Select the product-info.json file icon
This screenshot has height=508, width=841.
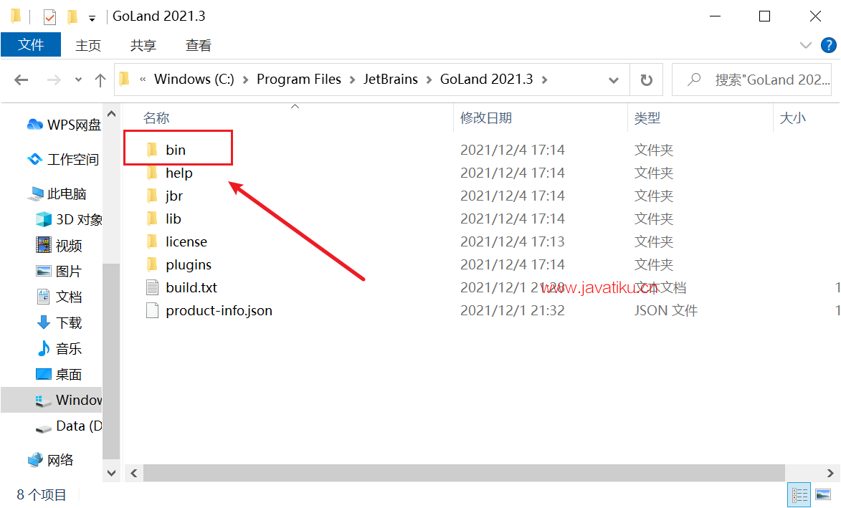tap(152, 311)
